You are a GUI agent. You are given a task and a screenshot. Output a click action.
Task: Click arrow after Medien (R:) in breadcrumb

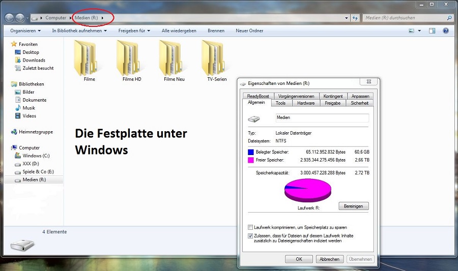(x=102, y=18)
